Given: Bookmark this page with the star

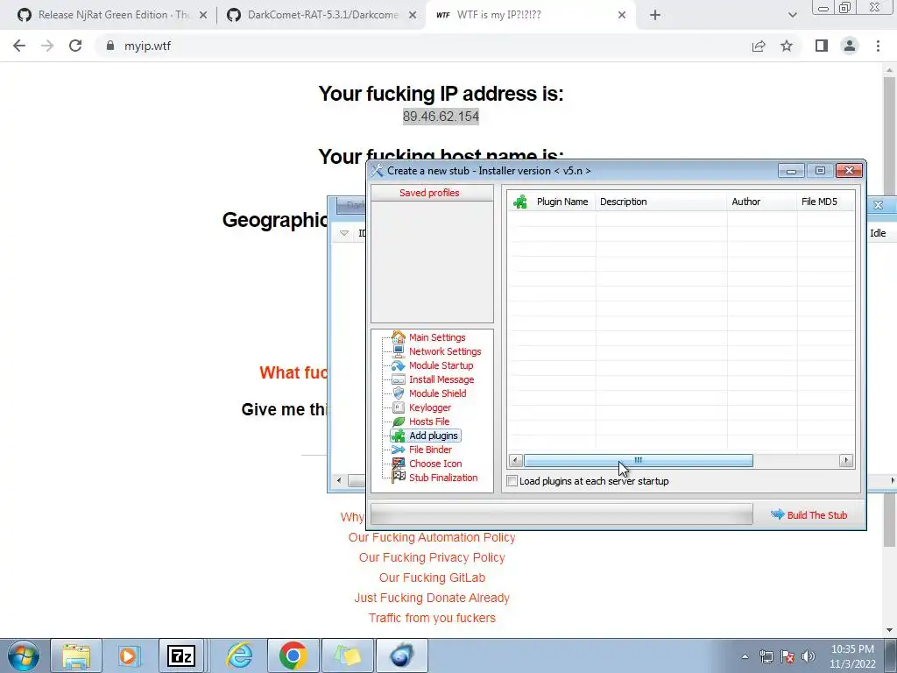Looking at the screenshot, I should [x=787, y=46].
